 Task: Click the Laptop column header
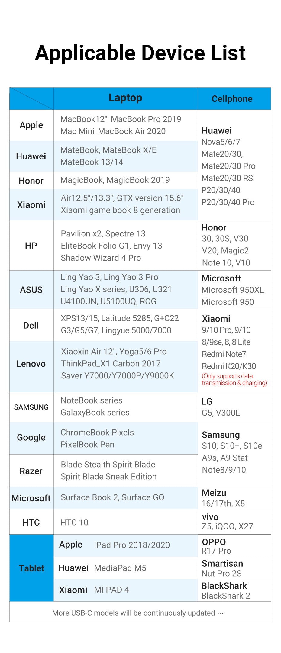pyautogui.click(x=125, y=98)
